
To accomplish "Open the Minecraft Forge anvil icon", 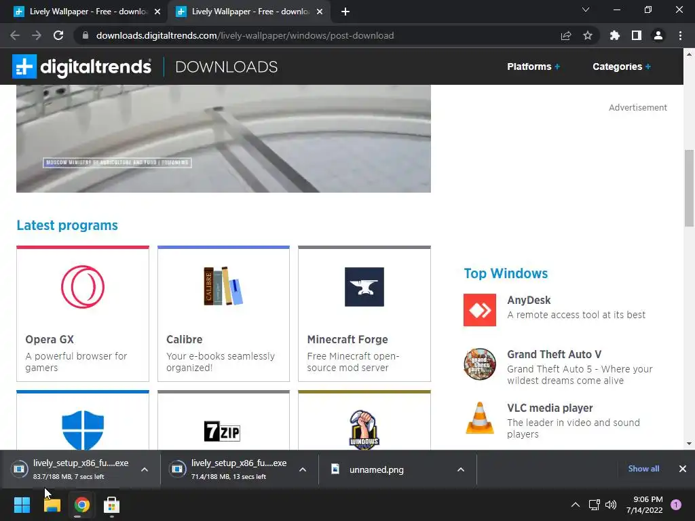I will [x=364, y=287].
